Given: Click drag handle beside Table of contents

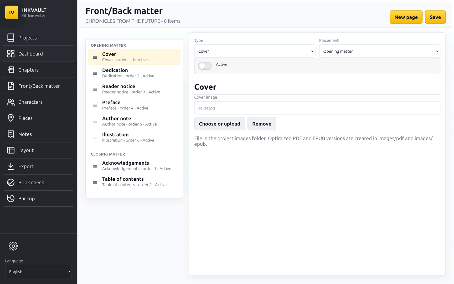Looking at the screenshot, I should [95, 182].
